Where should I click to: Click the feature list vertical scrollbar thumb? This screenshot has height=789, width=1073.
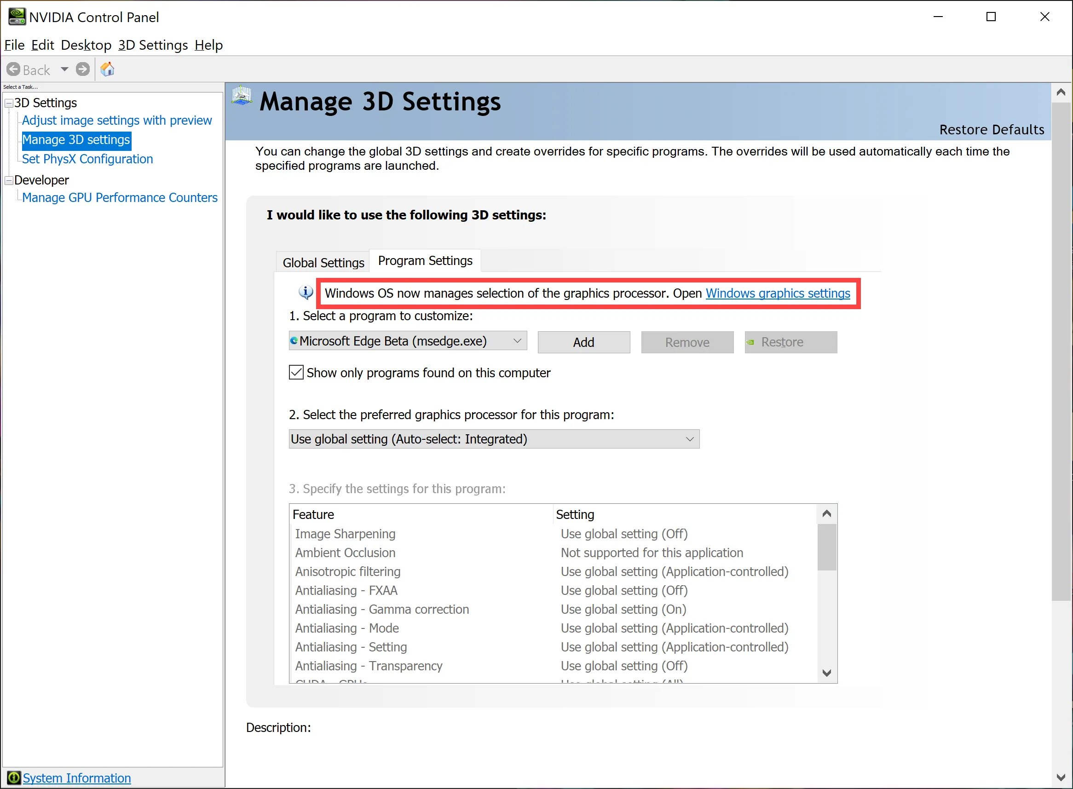coord(826,547)
